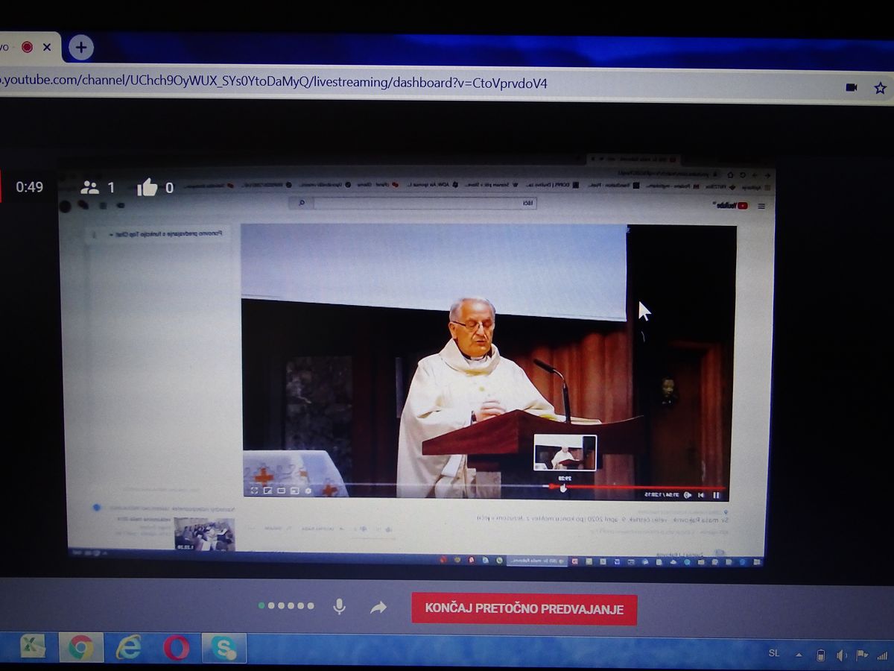
Task: Click the stream health dots indicator
Action: pos(286,606)
